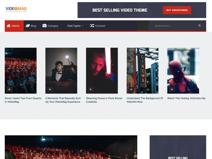Click the Search Here input field
212x159 pixels.
(170, 26)
